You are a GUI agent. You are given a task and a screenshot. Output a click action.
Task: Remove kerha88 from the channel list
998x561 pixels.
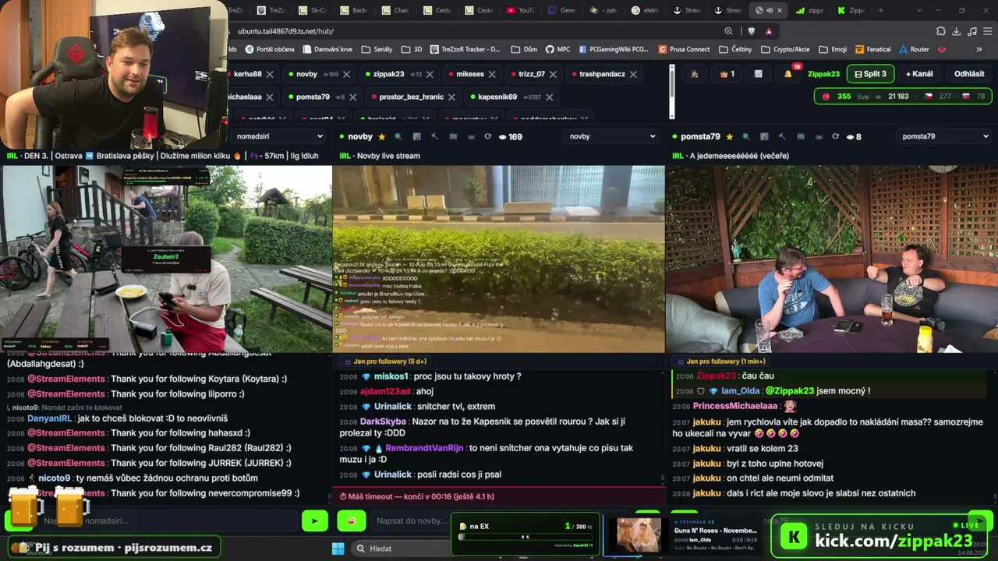click(270, 74)
